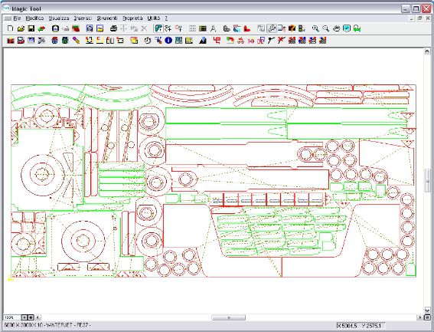Open the Modifica menu
434x332 pixels.
34,18
